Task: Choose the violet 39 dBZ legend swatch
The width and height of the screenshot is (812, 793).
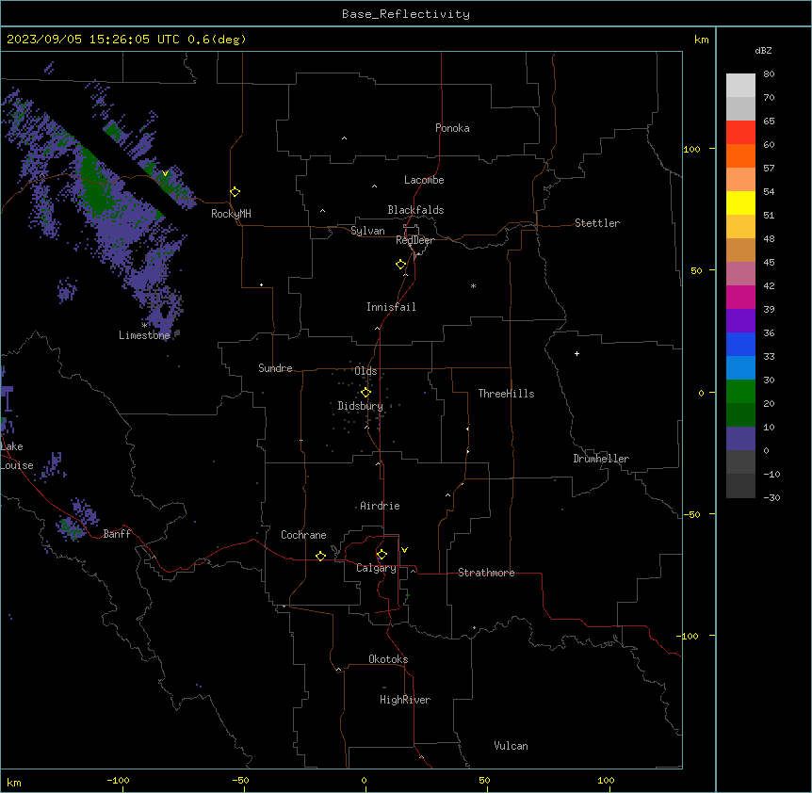Action: [740, 321]
